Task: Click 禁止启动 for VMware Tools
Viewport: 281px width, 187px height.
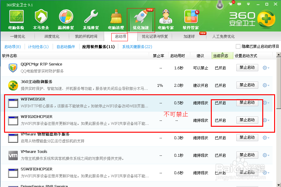Action: tap(247, 155)
